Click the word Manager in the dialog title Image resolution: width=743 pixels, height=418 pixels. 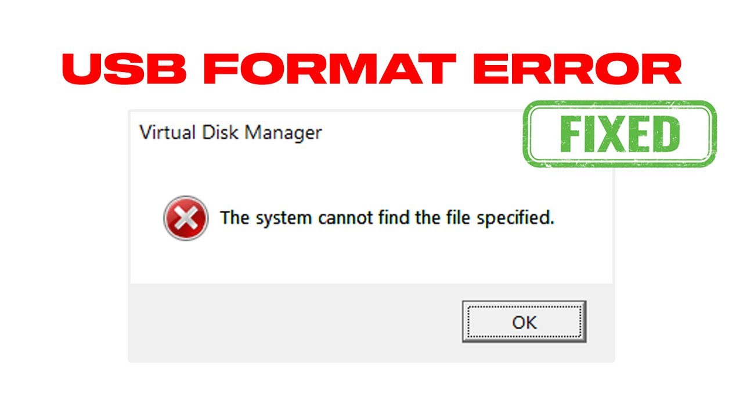coord(283,133)
